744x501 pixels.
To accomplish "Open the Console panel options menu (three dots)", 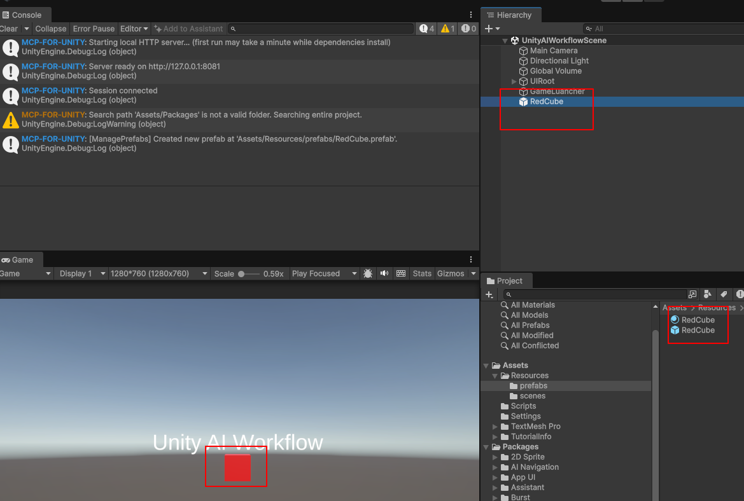I will (x=471, y=15).
